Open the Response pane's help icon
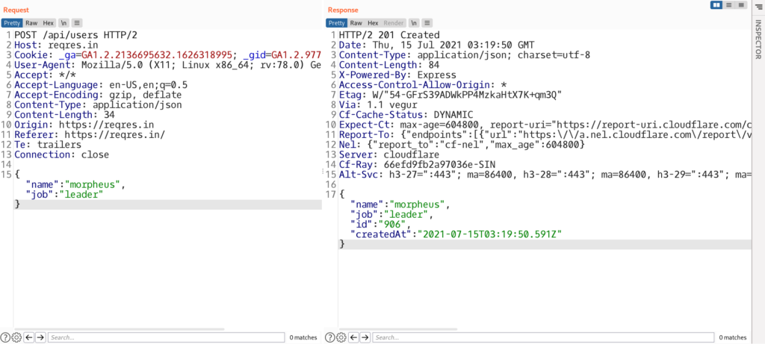The width and height of the screenshot is (765, 344). (329, 337)
